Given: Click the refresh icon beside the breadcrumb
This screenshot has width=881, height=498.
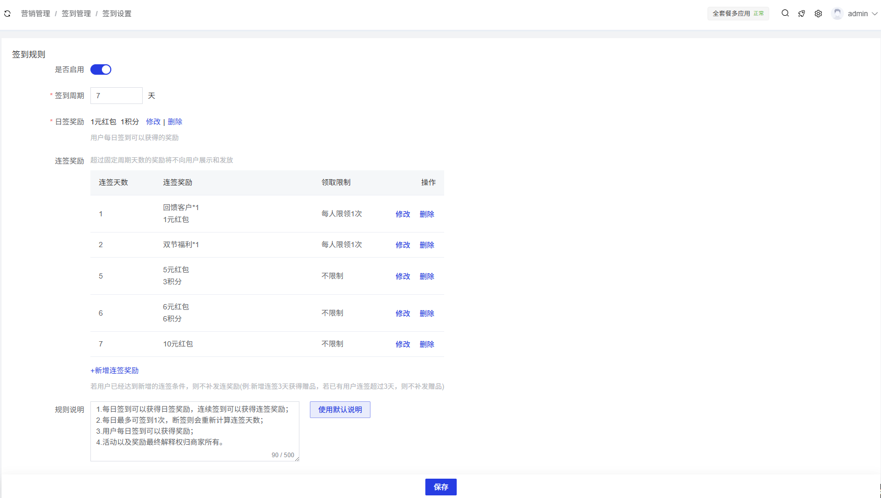Looking at the screenshot, I should click(7, 14).
